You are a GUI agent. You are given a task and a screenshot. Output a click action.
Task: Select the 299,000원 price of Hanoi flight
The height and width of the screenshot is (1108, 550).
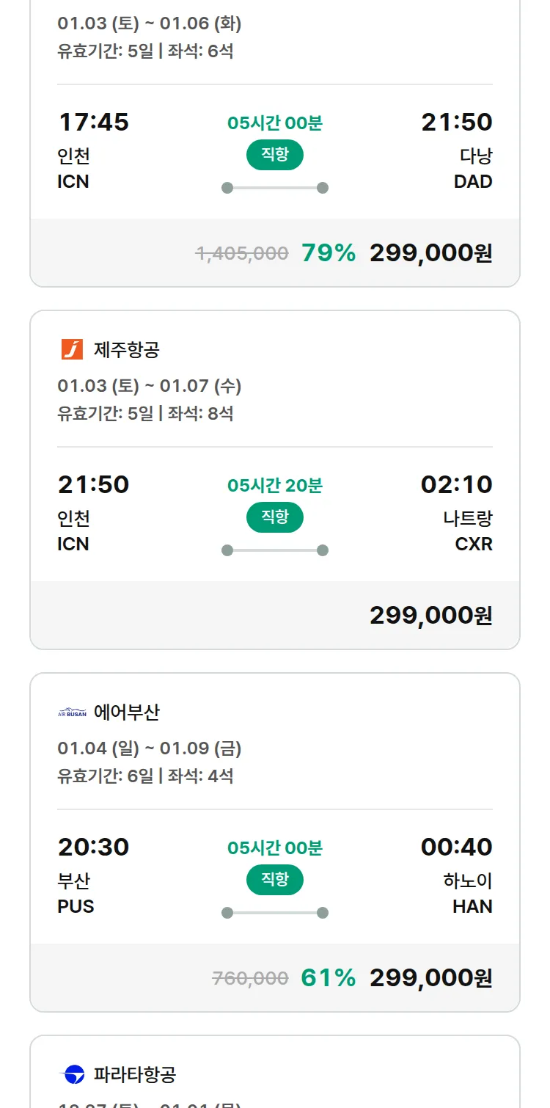tap(430, 978)
